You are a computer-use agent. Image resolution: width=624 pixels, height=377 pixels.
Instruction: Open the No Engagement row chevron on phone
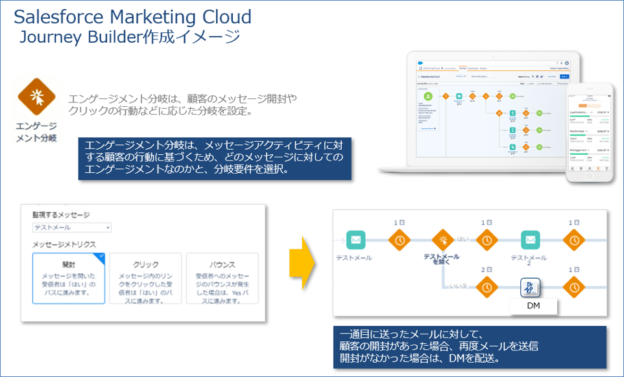[608, 150]
